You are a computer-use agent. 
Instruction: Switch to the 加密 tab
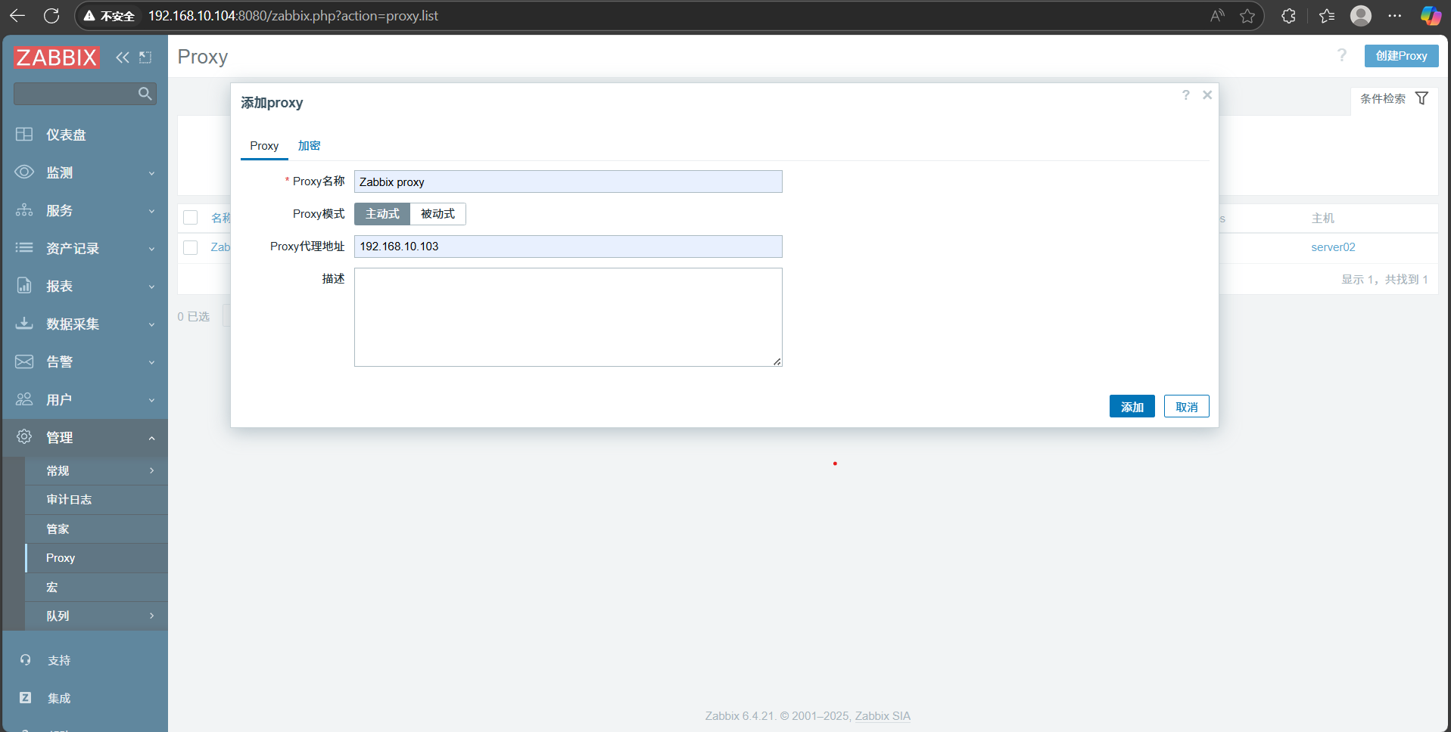point(309,145)
